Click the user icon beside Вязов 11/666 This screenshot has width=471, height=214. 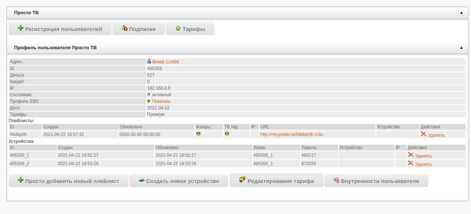tap(149, 62)
